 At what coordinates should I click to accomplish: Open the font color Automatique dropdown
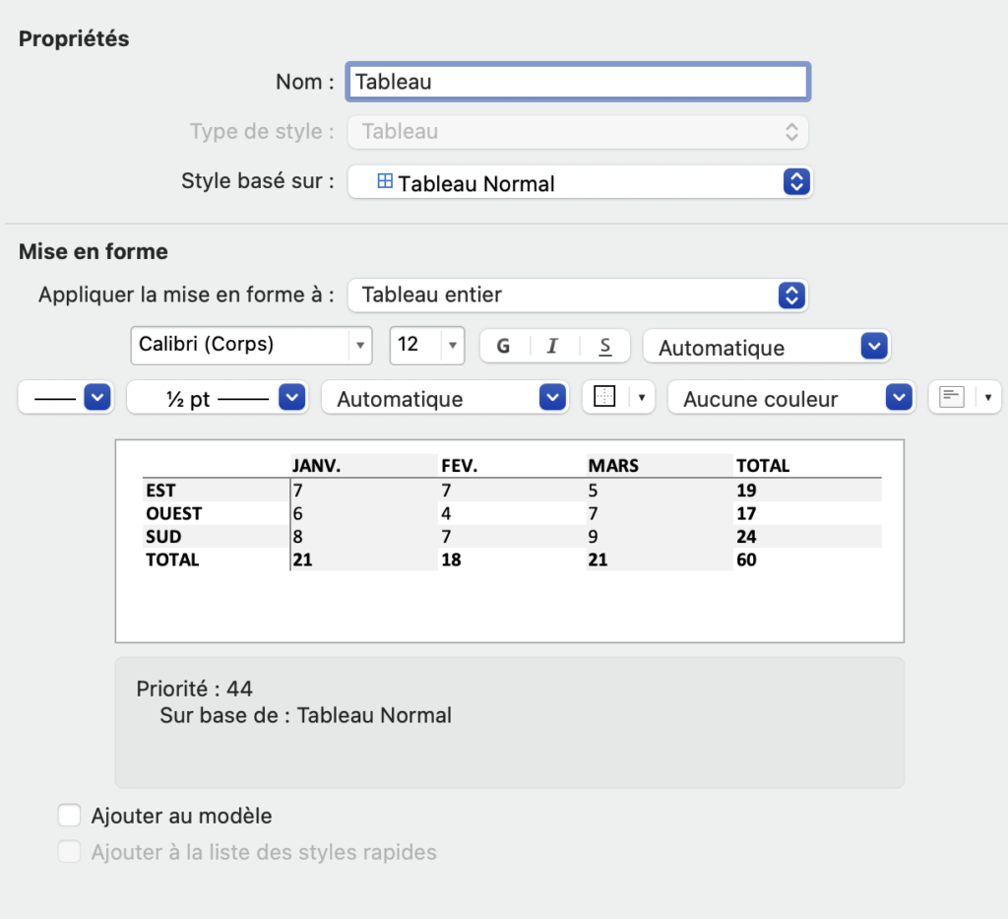(766, 347)
